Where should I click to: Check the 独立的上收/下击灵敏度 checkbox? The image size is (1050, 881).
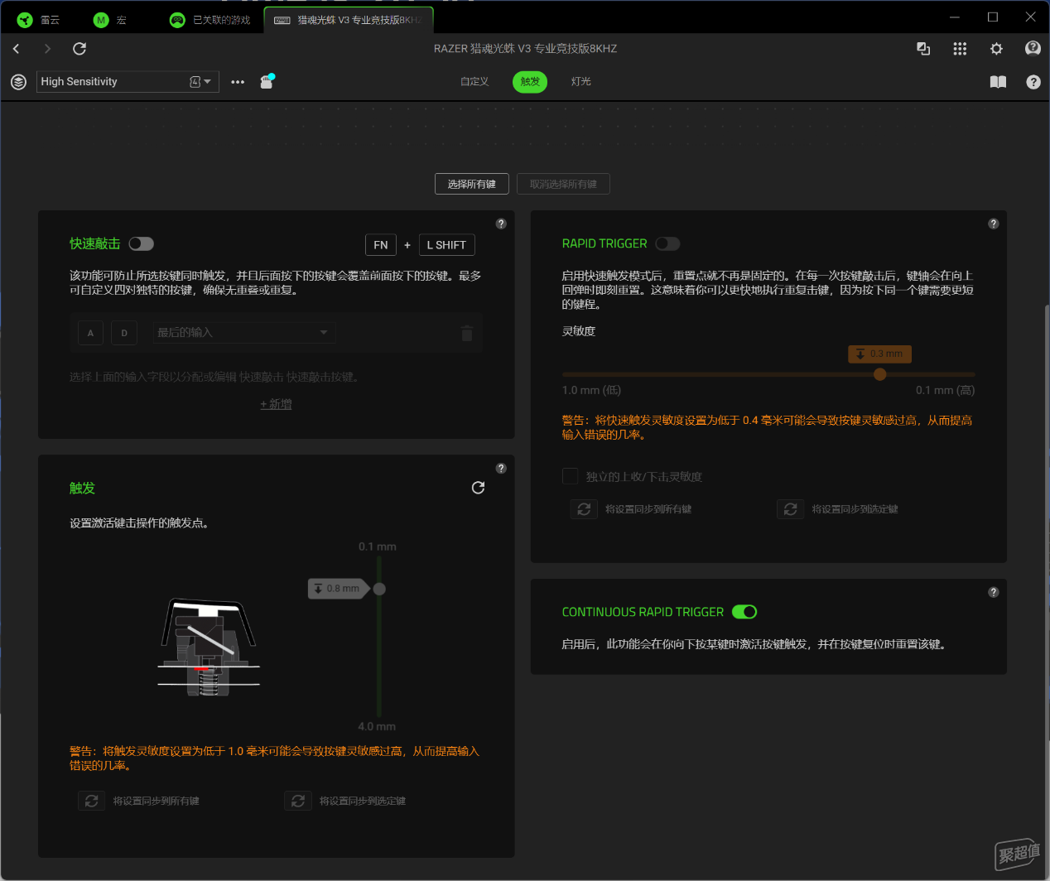[570, 476]
